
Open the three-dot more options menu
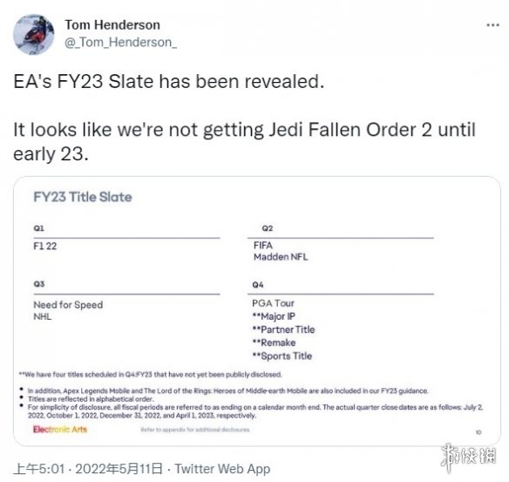(x=492, y=25)
